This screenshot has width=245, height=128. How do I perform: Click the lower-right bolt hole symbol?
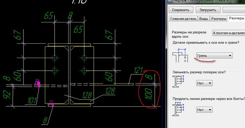point(84,71)
